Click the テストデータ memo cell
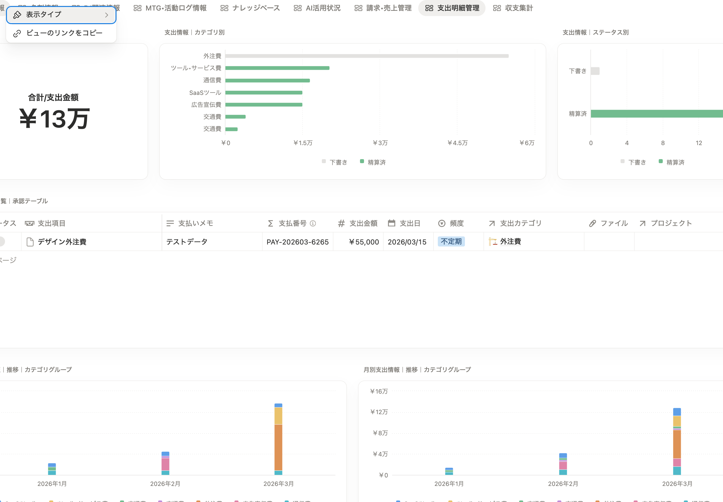This screenshot has height=502, width=723. pos(212,241)
